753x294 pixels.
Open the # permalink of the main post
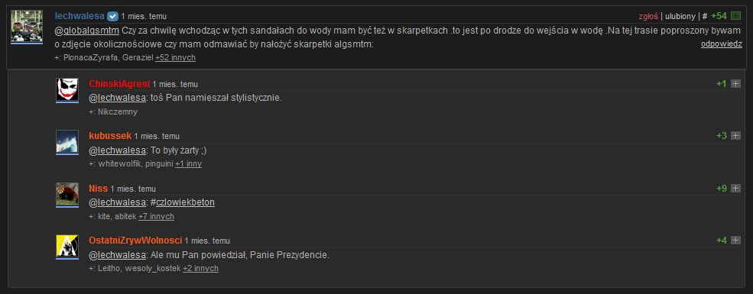pos(705,16)
